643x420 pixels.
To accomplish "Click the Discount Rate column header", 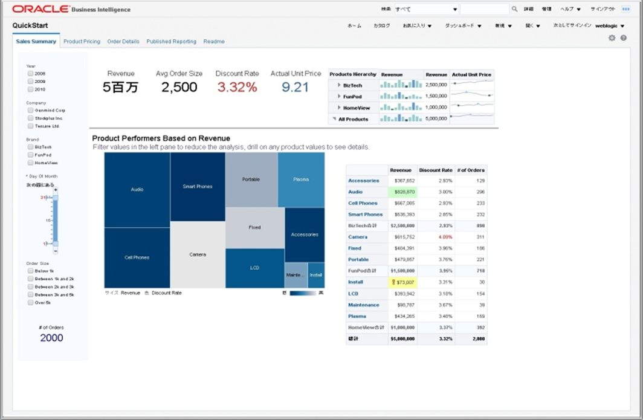I will point(436,170).
